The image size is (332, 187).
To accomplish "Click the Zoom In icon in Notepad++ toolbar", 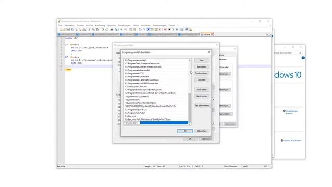I will pos(121,29).
